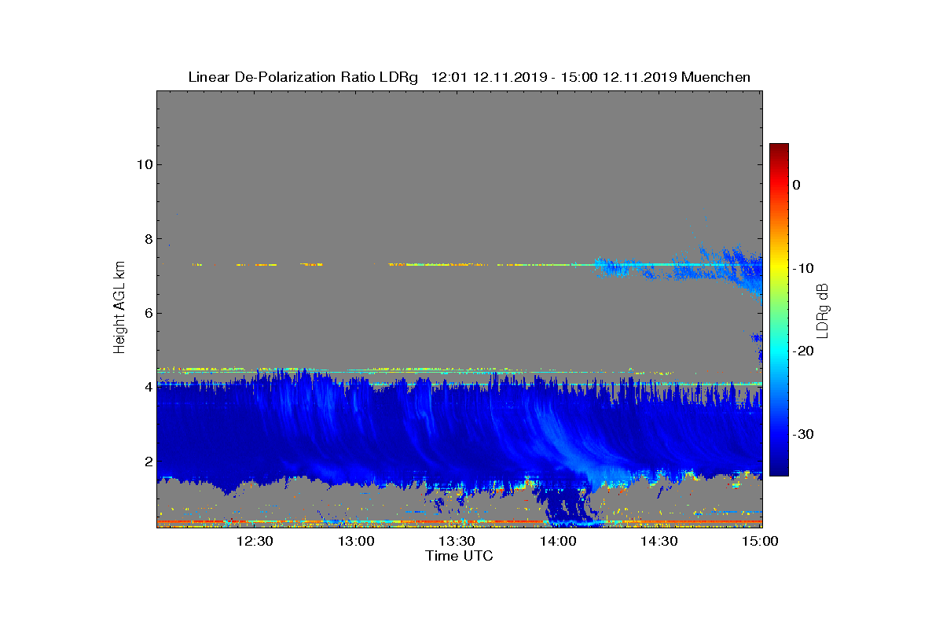Click the height tick label "10"
This screenshot has width=943, height=629.
[143, 164]
